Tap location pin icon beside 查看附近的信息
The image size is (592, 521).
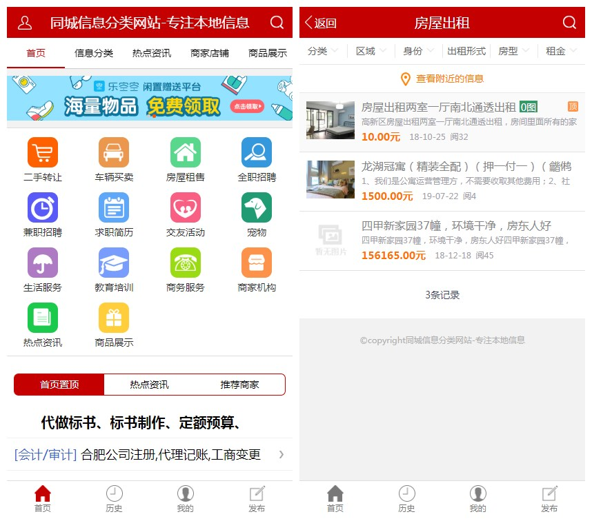pos(406,79)
